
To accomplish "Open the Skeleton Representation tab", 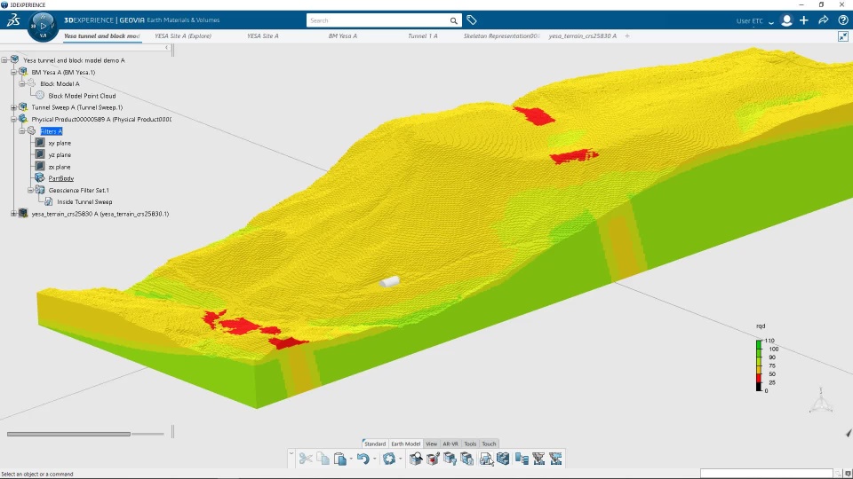I will tap(501, 35).
